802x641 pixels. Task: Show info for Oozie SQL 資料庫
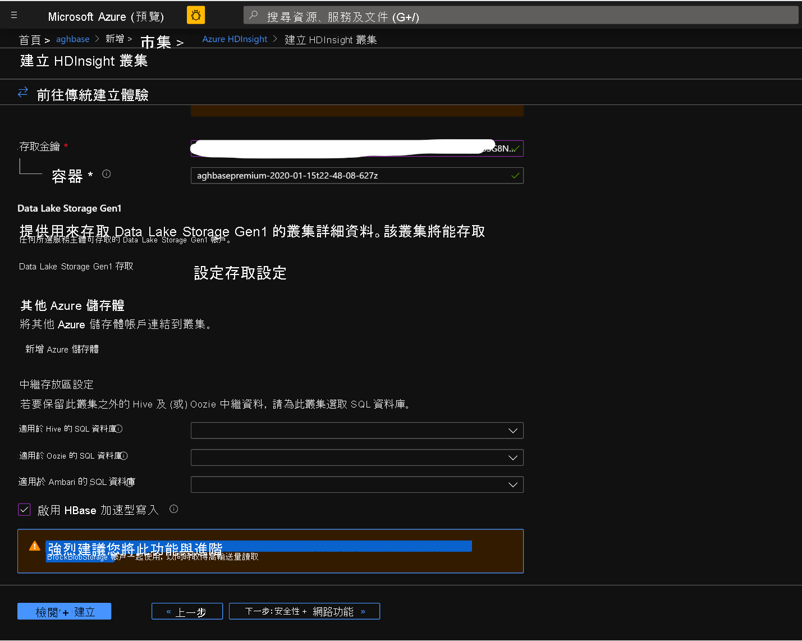[125, 456]
